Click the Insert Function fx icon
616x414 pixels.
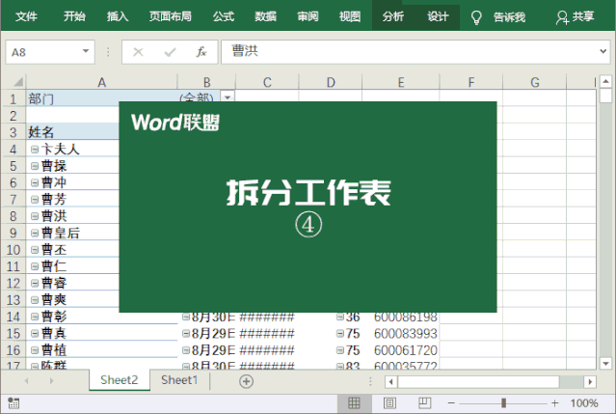click(201, 52)
